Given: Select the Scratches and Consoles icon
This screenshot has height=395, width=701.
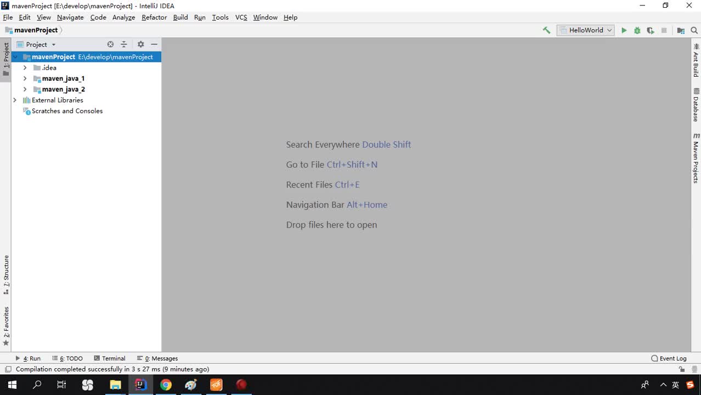Looking at the screenshot, I should [x=26, y=111].
